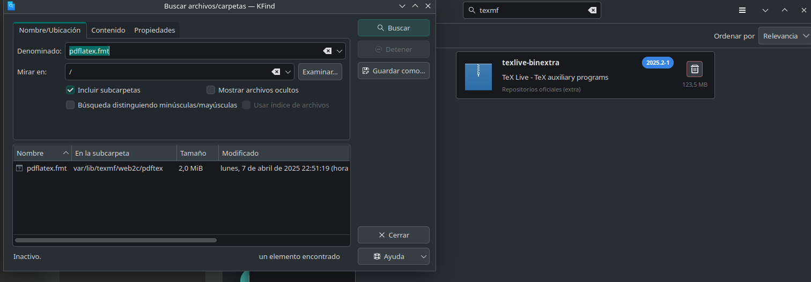The height and width of the screenshot is (282, 811).
Task: Clear the texmf search box text
Action: (x=592, y=10)
